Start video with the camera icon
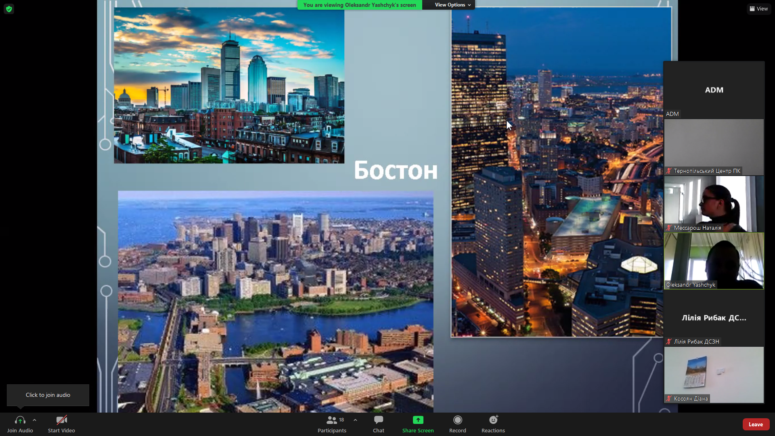 point(61,420)
